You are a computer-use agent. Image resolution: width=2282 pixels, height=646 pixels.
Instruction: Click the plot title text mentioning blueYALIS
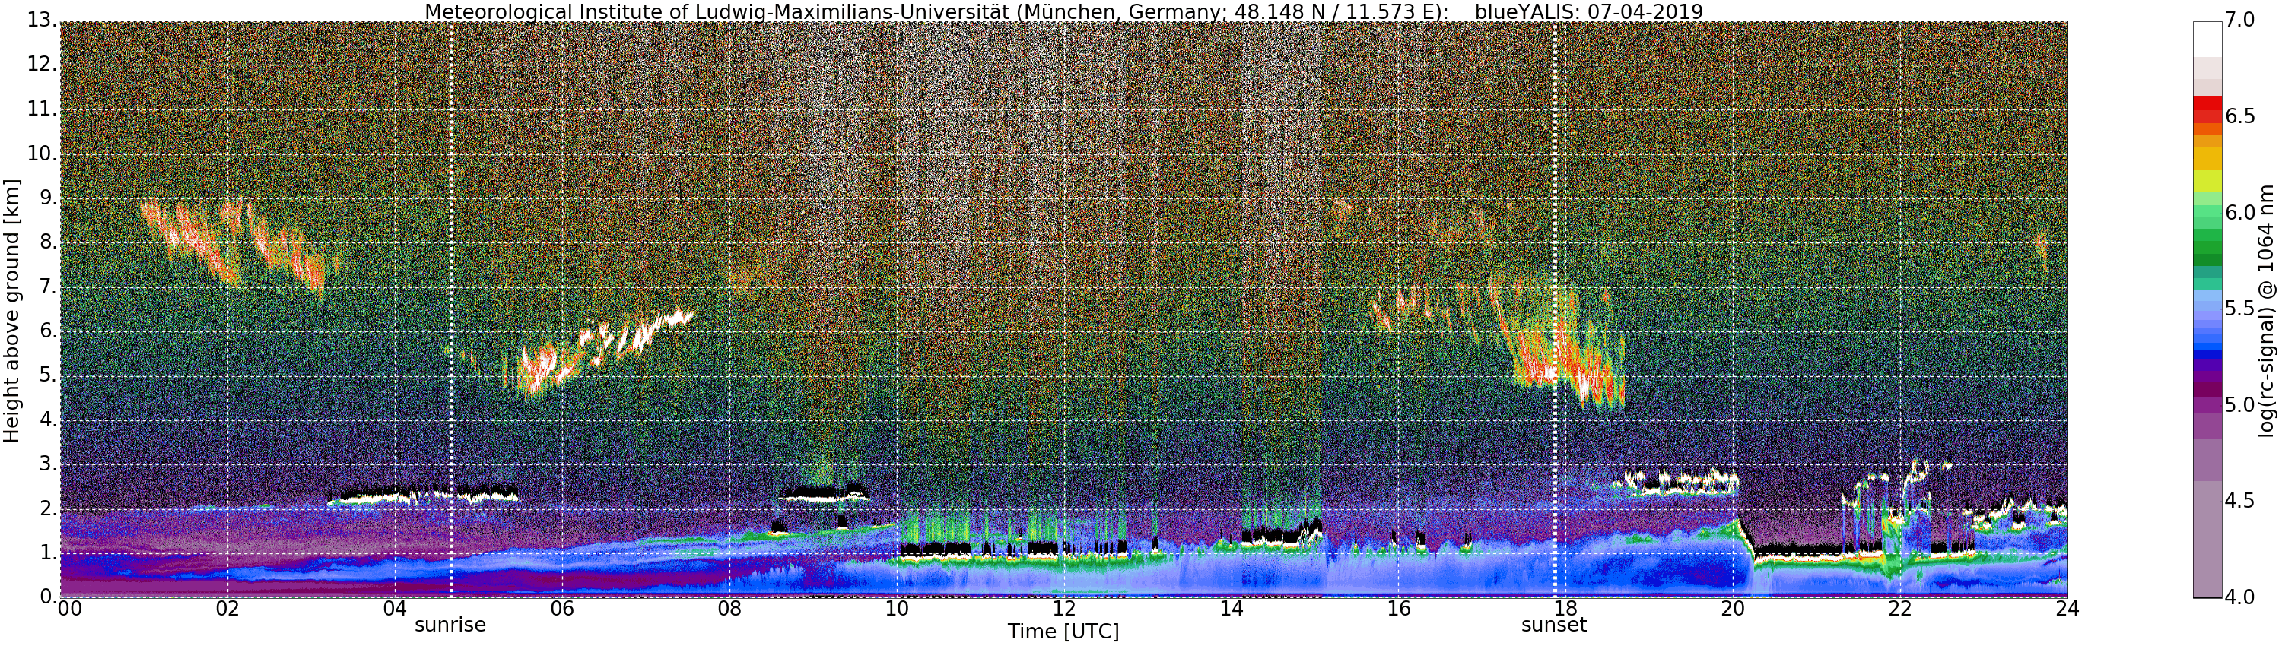coord(1064,11)
